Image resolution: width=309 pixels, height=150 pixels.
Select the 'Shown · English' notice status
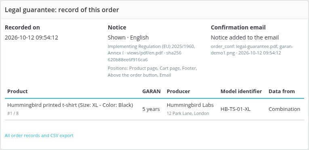click(x=128, y=37)
